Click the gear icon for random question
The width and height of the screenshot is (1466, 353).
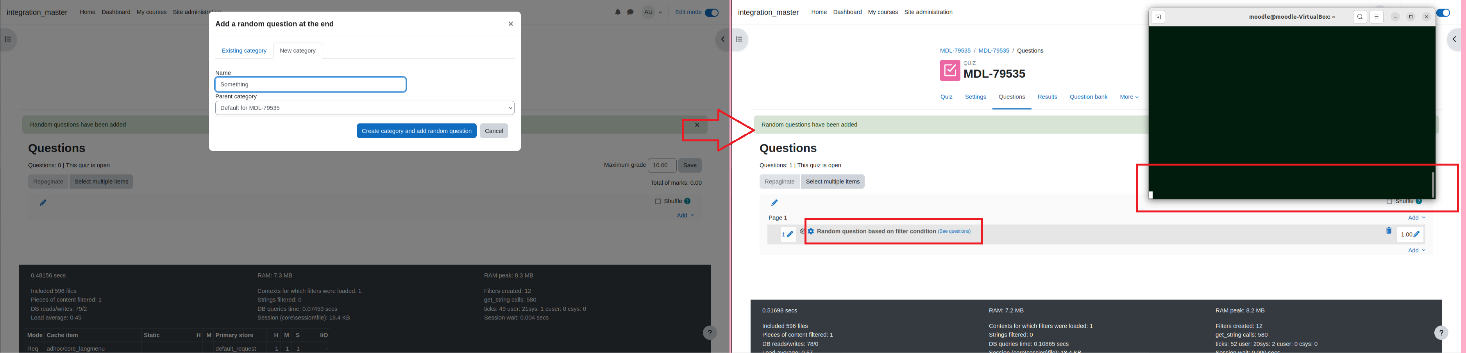coord(811,231)
